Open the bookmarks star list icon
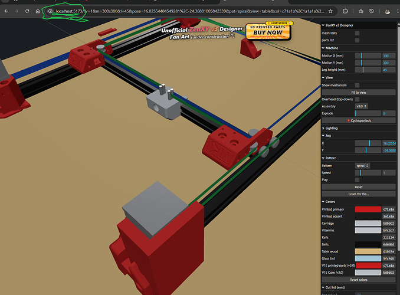 pos(360,11)
